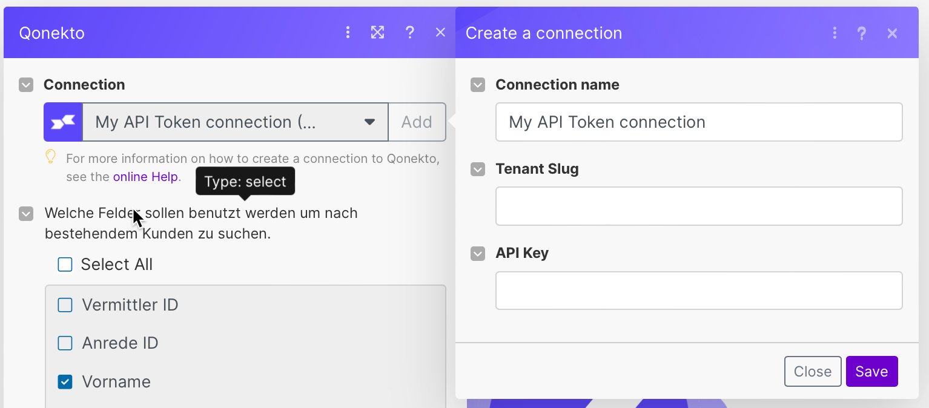
Task: Open Qonekto panel three-dot options menu
Action: coord(348,32)
